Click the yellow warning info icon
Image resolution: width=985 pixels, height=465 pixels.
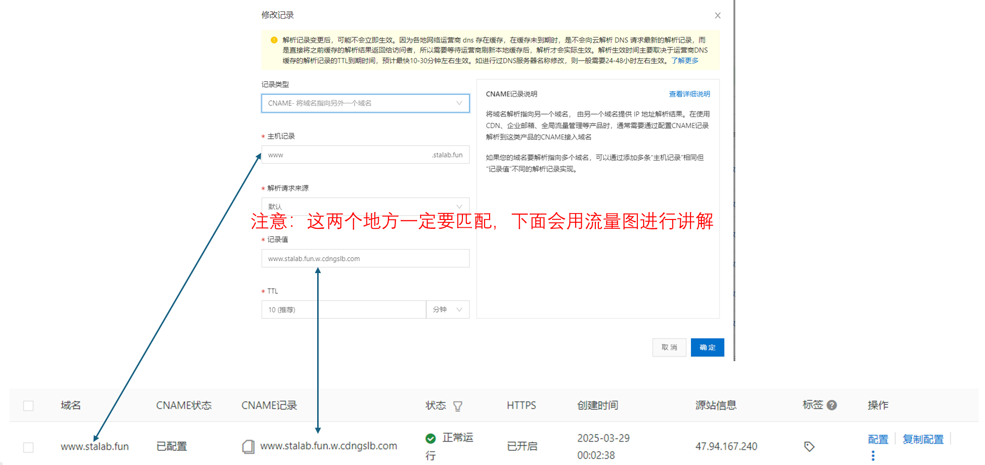(x=274, y=40)
